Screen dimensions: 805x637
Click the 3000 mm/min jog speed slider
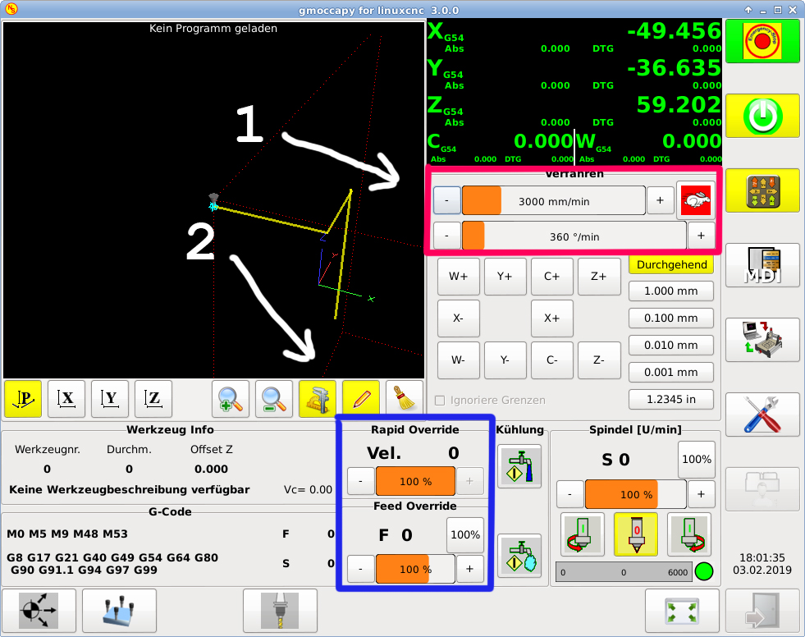(553, 201)
